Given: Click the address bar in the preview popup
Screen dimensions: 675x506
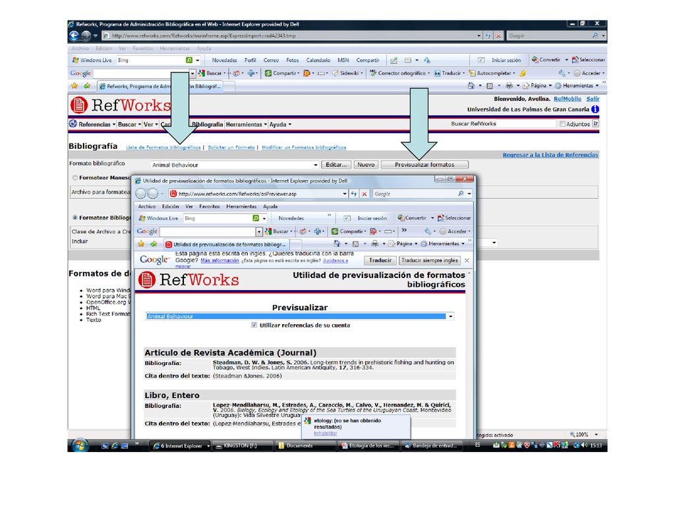Looking at the screenshot, I should coord(258,194).
